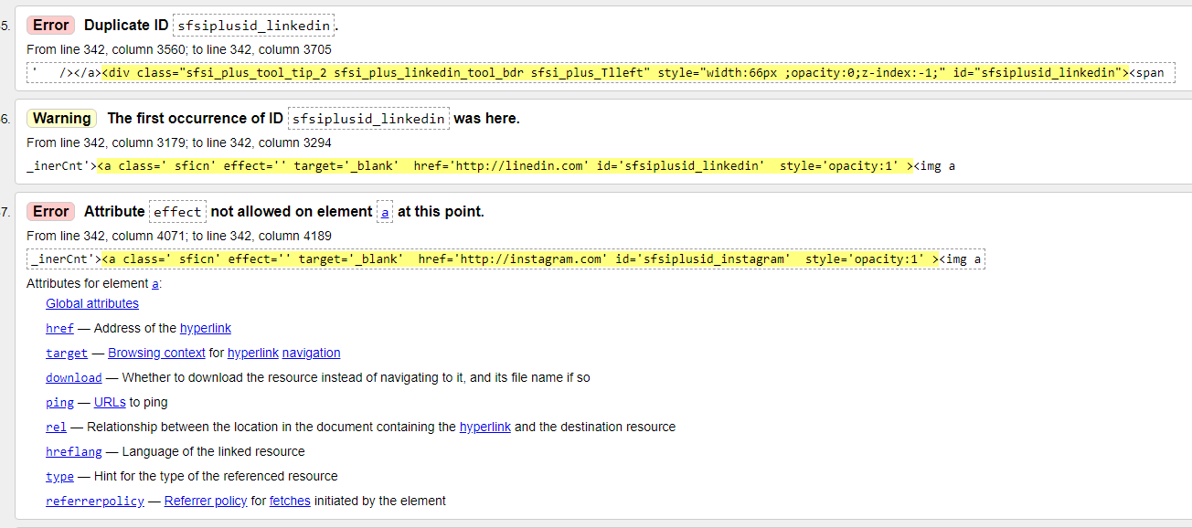Click the 'a' link after 'Attributes for element'

(155, 284)
